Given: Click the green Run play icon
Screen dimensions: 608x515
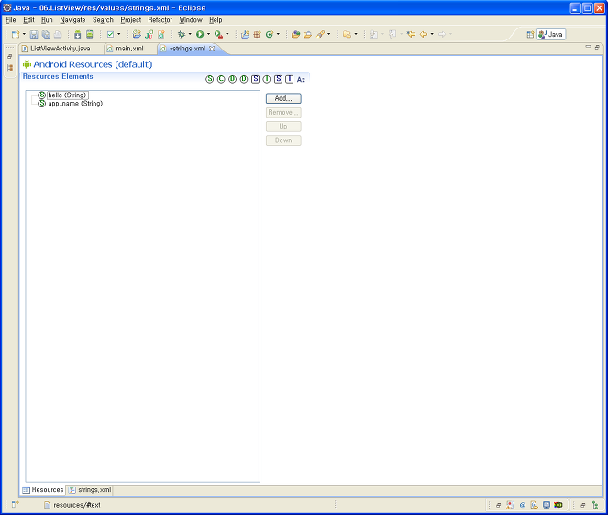Looking at the screenshot, I should coord(200,35).
